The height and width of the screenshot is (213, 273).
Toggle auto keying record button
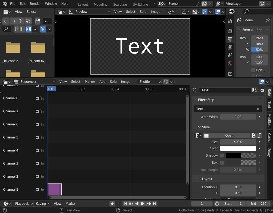pyautogui.click(x=112, y=204)
